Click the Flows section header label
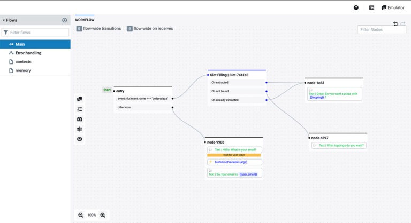 coord(12,20)
